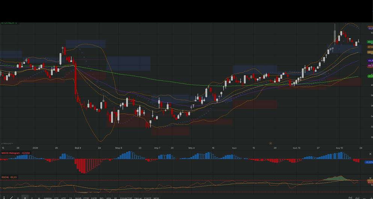Image resolution: width=373 pixels, height=199 pixels.
Task: Load the DAX.wi index chart
Action: click(x=138, y=198)
